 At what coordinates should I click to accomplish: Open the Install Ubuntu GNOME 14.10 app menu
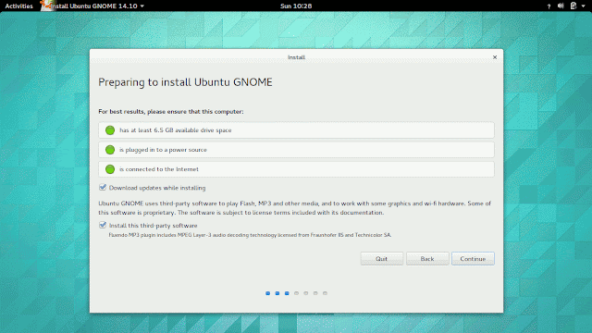click(97, 6)
